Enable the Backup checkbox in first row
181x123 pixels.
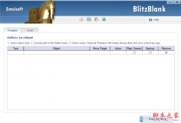[150, 52]
